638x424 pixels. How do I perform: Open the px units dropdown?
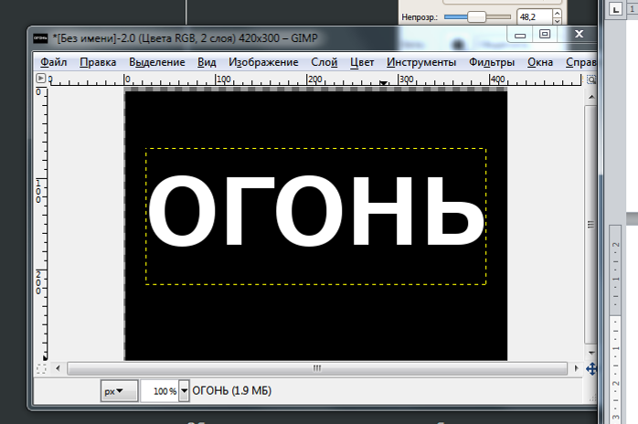pos(119,391)
